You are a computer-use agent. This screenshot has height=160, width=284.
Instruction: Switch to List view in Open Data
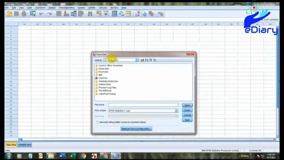click(x=151, y=60)
